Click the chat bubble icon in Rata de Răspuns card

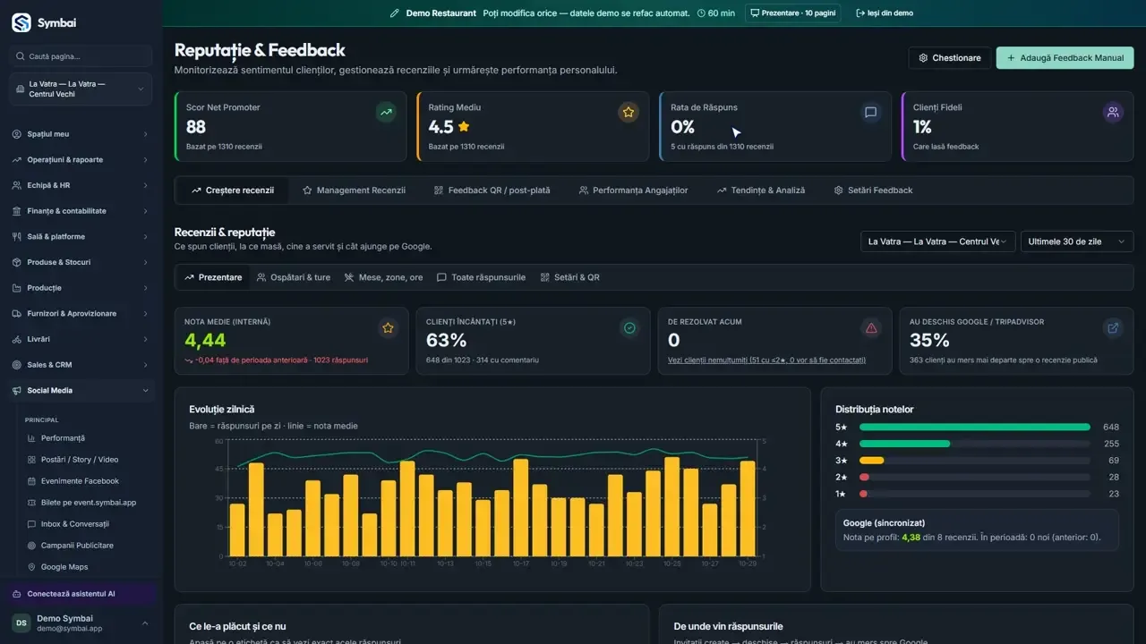pos(870,113)
